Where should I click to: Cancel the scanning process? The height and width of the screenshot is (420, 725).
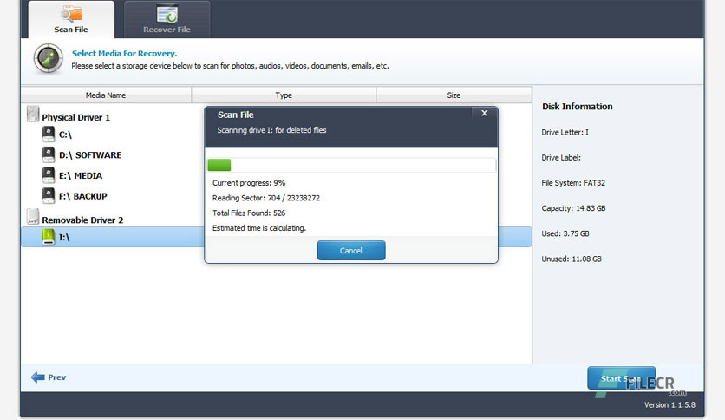(351, 250)
